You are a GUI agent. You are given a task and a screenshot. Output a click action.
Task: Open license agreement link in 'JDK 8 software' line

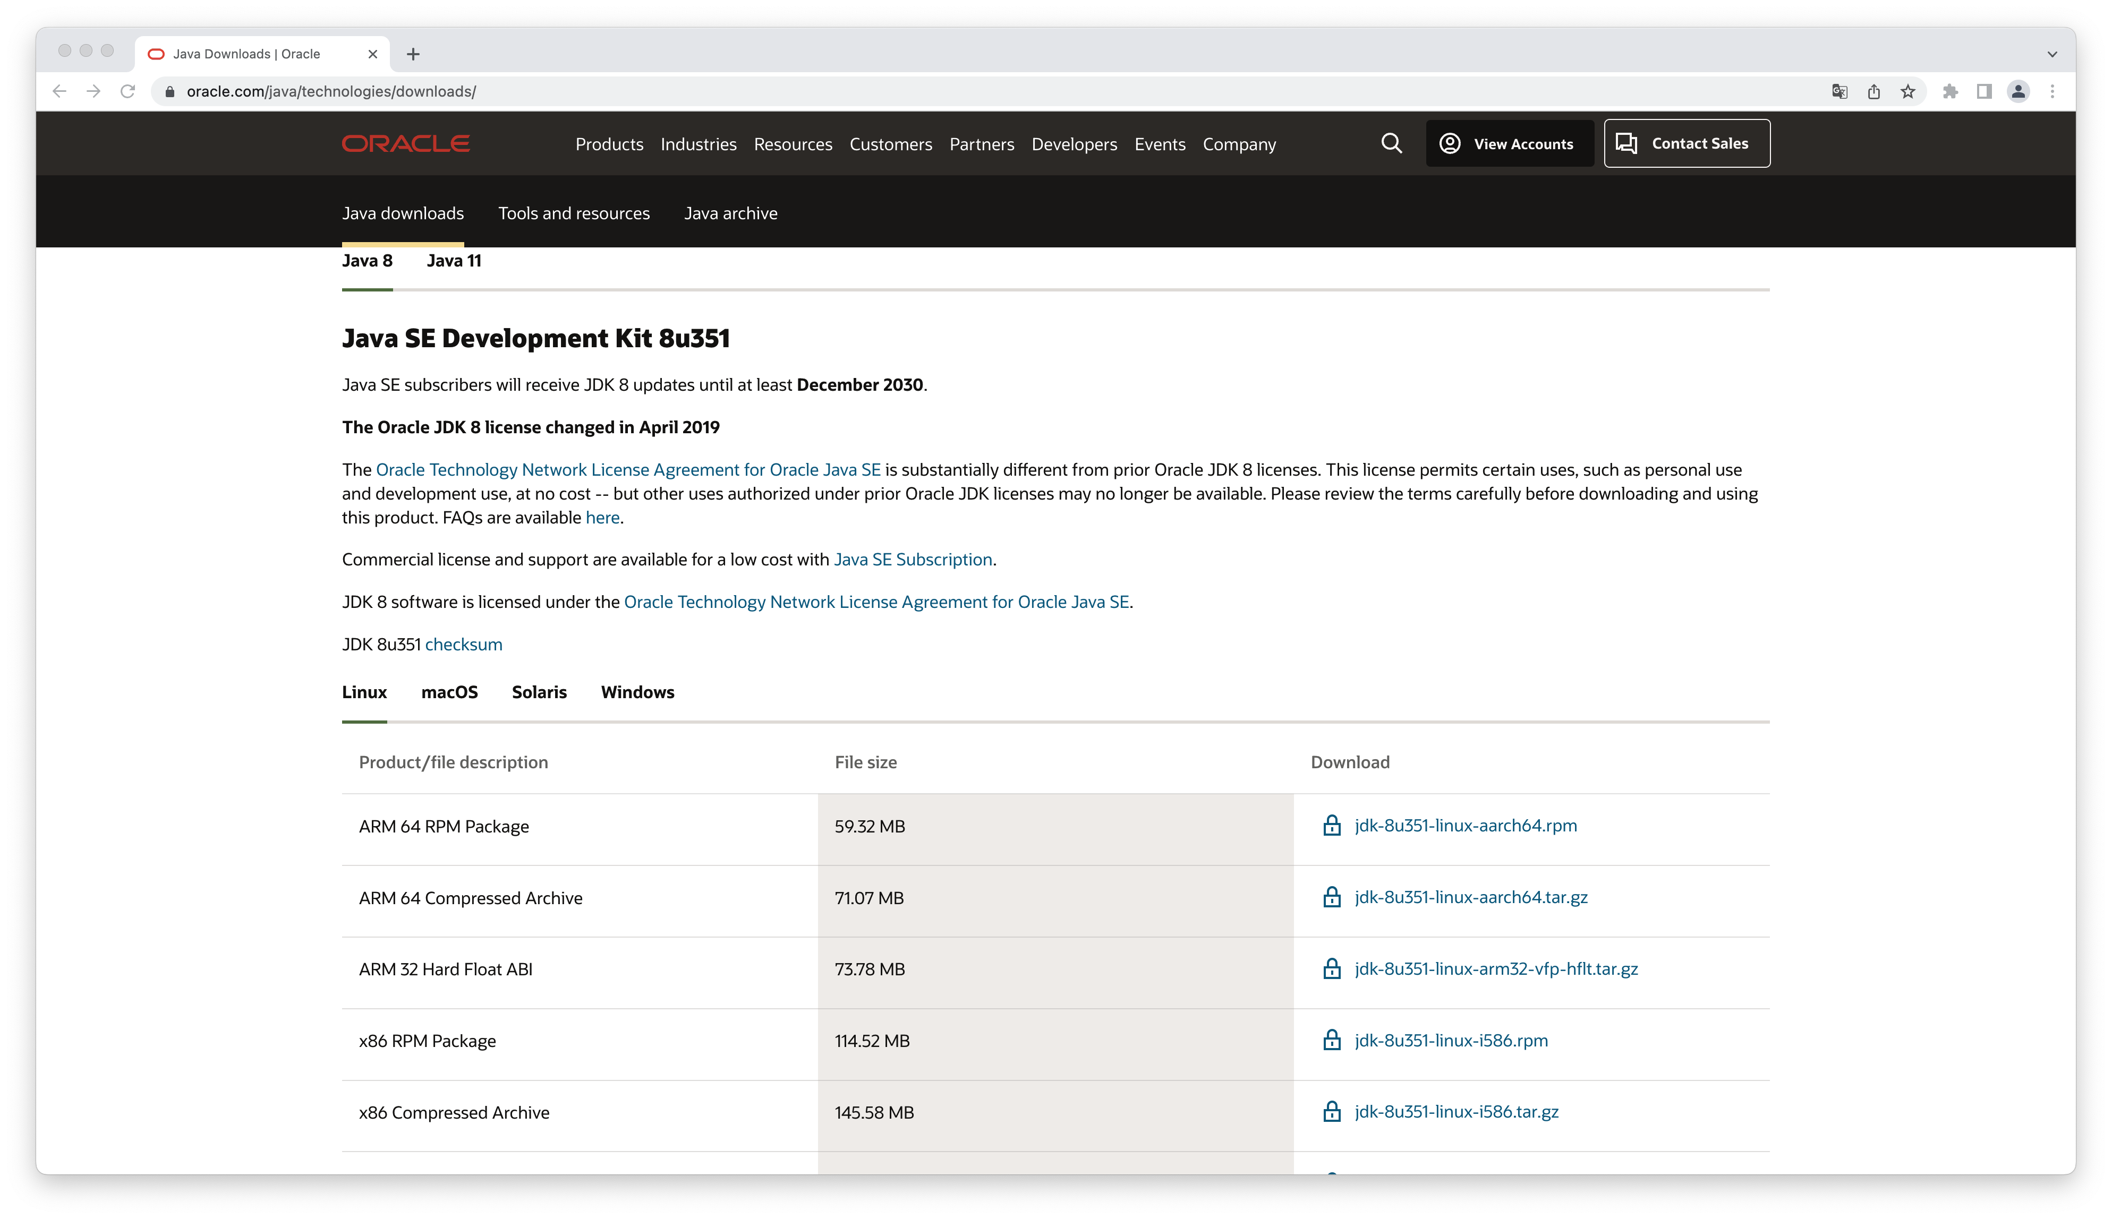pyautogui.click(x=876, y=603)
